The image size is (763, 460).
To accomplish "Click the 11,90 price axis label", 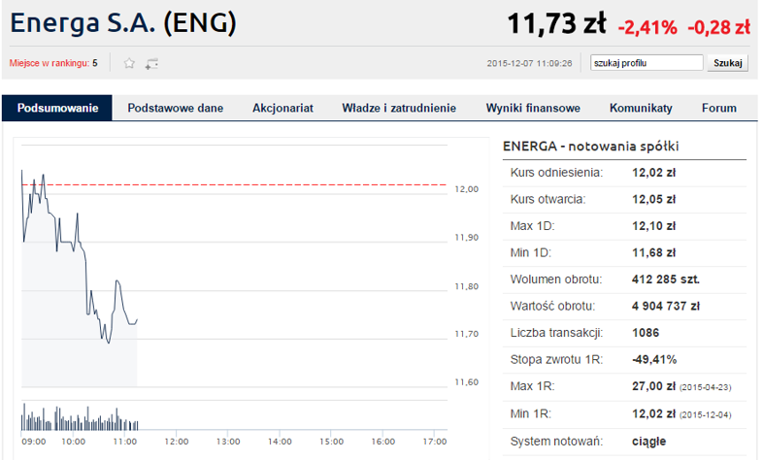I will (466, 238).
